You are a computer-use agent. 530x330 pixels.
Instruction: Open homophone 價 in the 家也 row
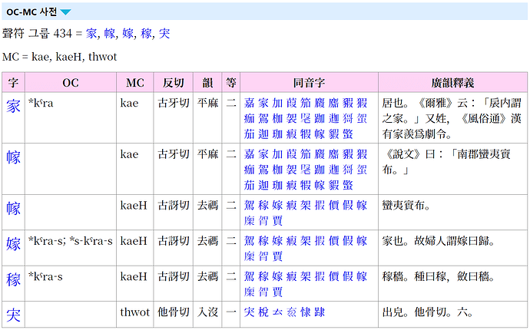pyautogui.click(x=334, y=241)
